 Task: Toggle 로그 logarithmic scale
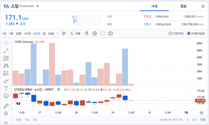[x=195, y=120]
